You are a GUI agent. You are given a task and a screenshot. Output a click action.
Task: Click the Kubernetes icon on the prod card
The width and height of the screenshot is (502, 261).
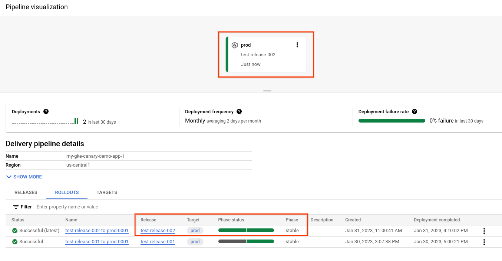(x=235, y=45)
